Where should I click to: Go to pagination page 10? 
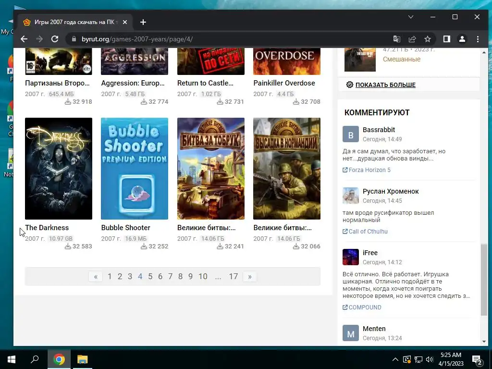pyautogui.click(x=203, y=276)
